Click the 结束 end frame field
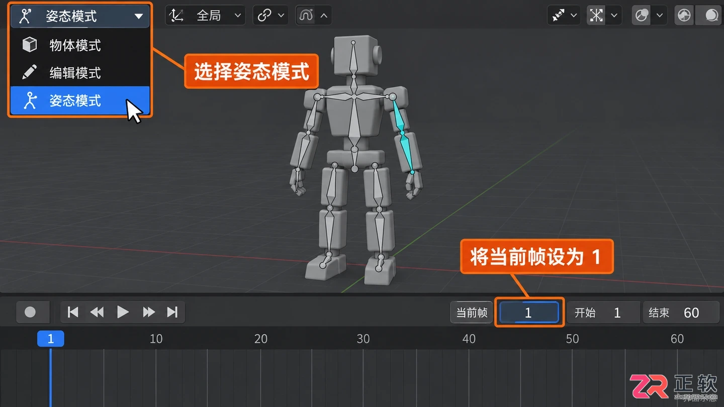Viewport: 724px width, 407px height. [x=681, y=313]
